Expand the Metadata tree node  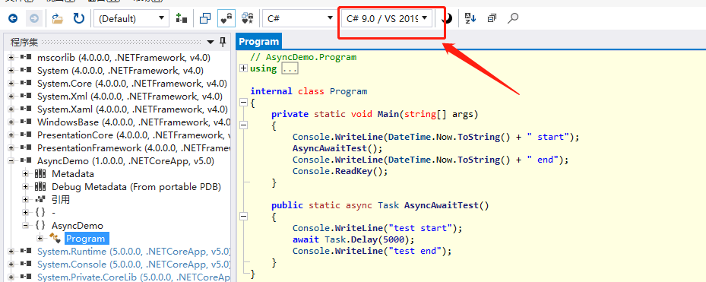25,174
